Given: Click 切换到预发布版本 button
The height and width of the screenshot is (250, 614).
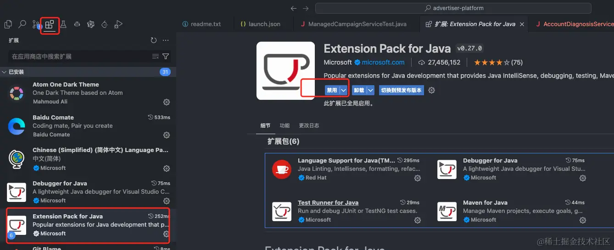Looking at the screenshot, I should 401,90.
